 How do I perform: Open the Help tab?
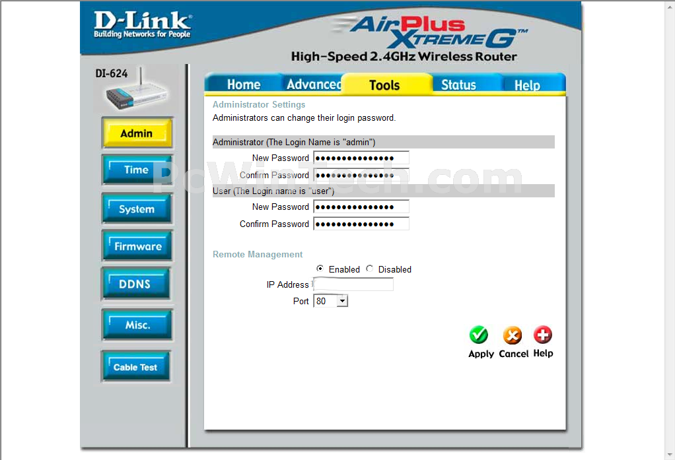pos(527,85)
